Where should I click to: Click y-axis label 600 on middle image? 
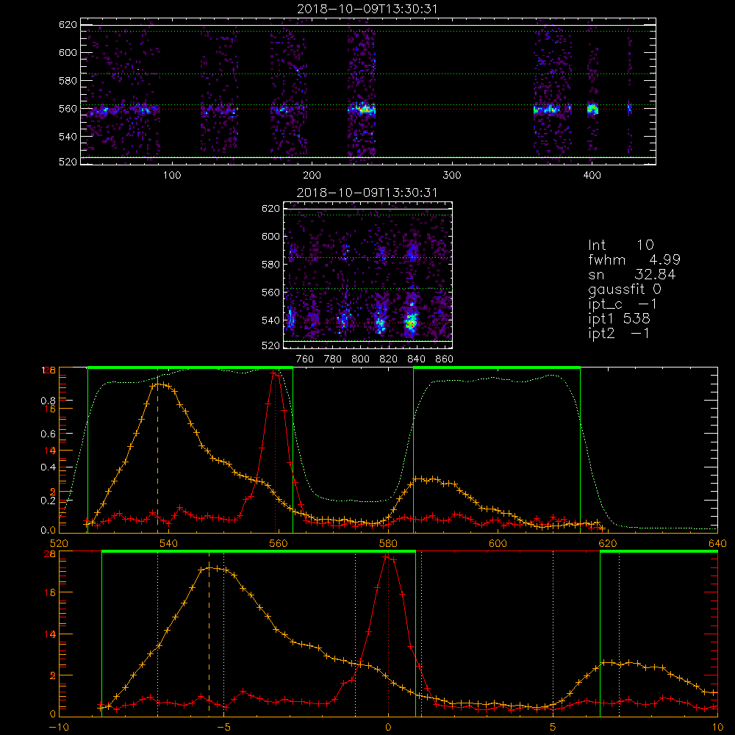coord(271,236)
